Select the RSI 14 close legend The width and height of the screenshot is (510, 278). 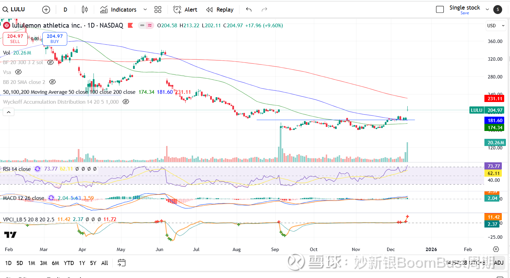(17, 169)
